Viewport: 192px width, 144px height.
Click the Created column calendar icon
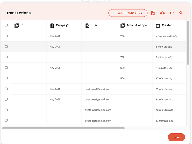(158, 26)
